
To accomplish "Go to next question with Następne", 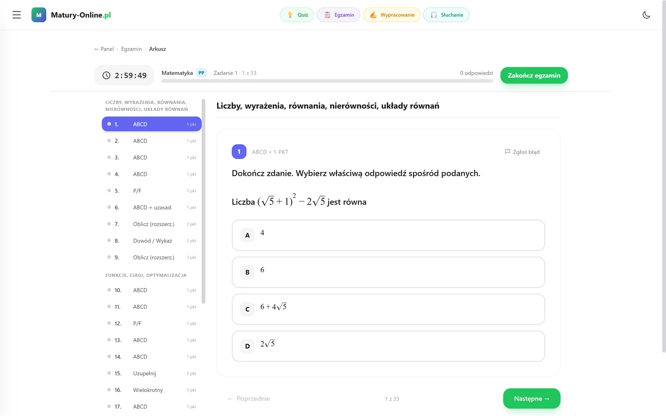I will [x=532, y=398].
